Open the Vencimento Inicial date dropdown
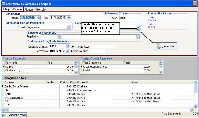Viewport: 199px width, 118px height. tap(38, 17)
